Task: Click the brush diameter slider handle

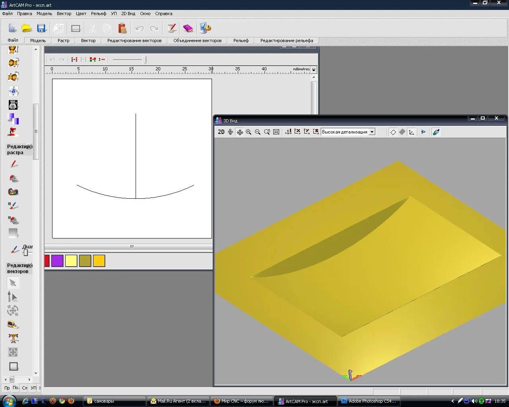Action: tap(26, 253)
